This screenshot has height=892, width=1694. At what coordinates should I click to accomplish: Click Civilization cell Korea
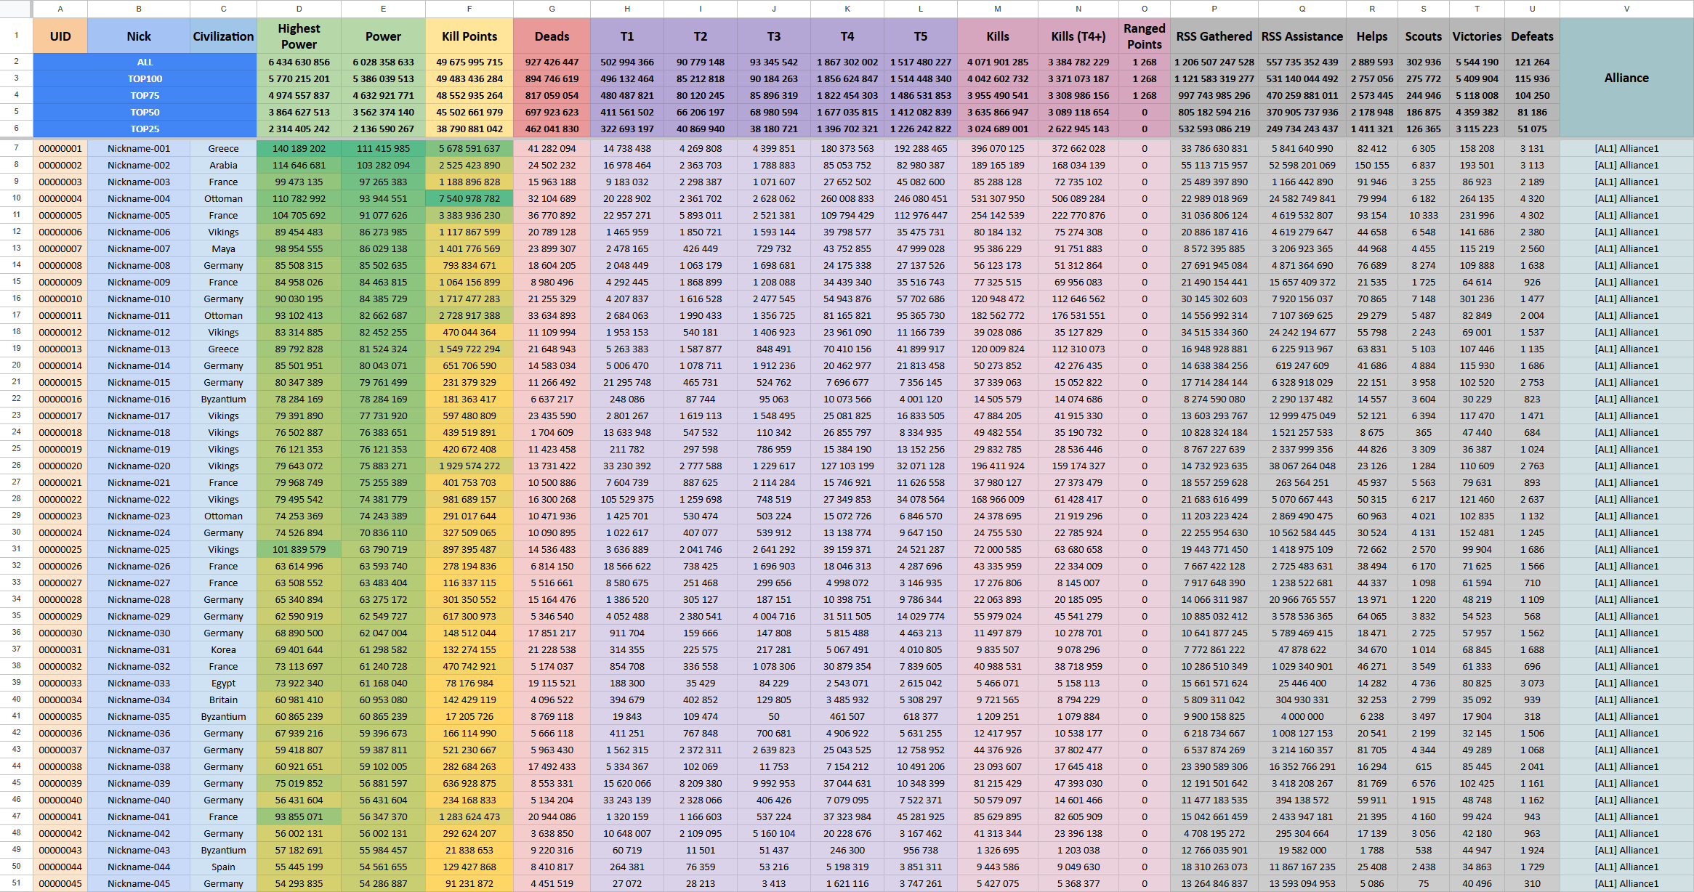[x=223, y=649]
